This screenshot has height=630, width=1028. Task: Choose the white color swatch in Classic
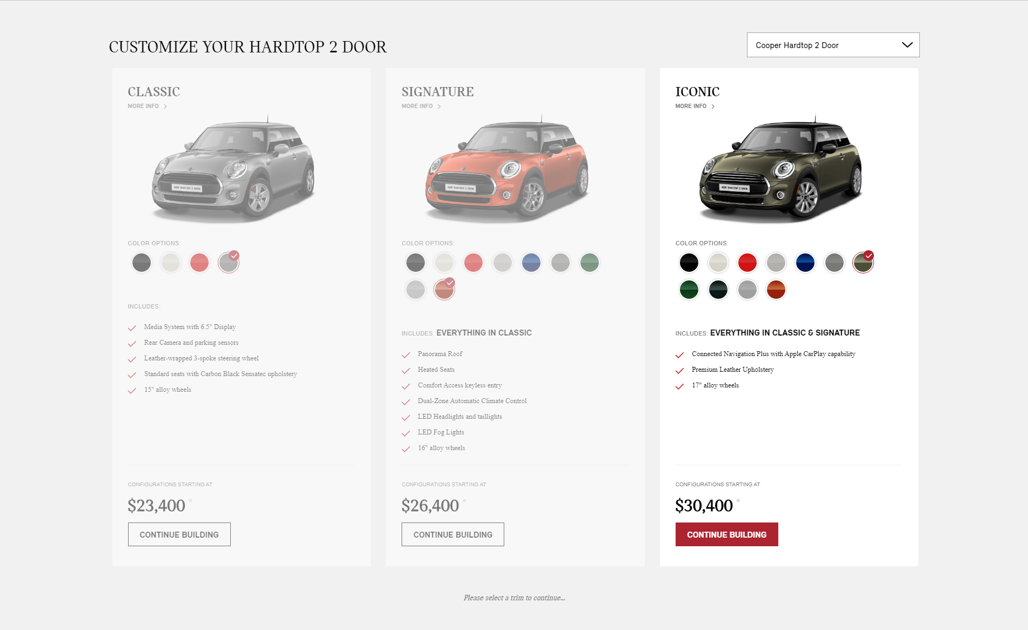coord(171,263)
